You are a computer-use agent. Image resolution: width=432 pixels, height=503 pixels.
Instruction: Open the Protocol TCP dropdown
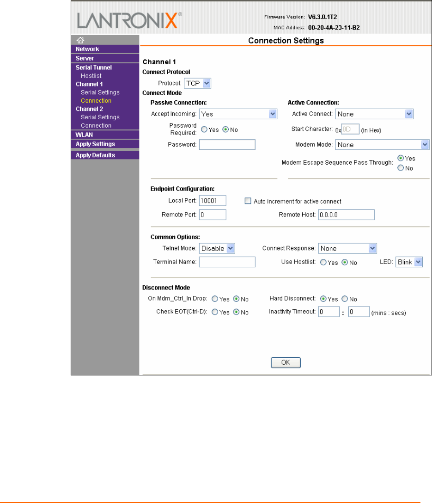[x=197, y=83]
